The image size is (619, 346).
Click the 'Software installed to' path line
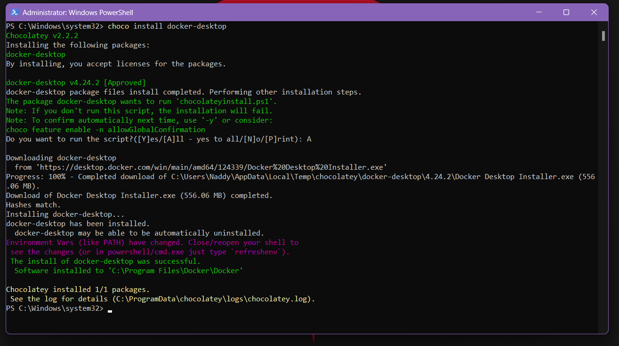129,271
